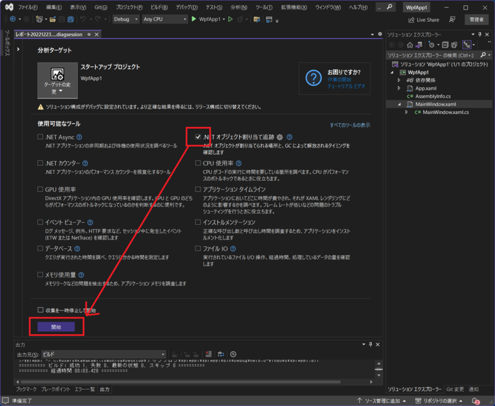Click the output timestamp clock icon
495x406 pixels.
233,354
